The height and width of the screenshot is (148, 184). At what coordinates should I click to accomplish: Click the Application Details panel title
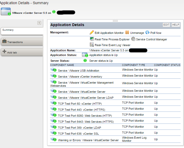click(x=67, y=25)
